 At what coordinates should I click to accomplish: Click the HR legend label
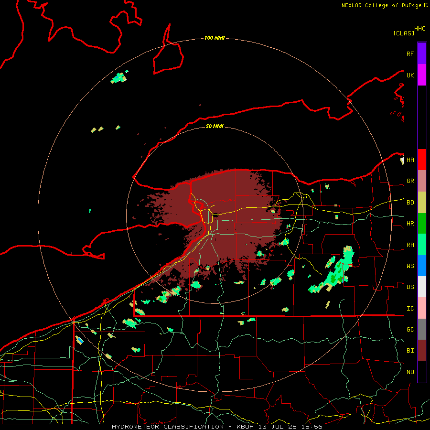pyautogui.click(x=410, y=224)
